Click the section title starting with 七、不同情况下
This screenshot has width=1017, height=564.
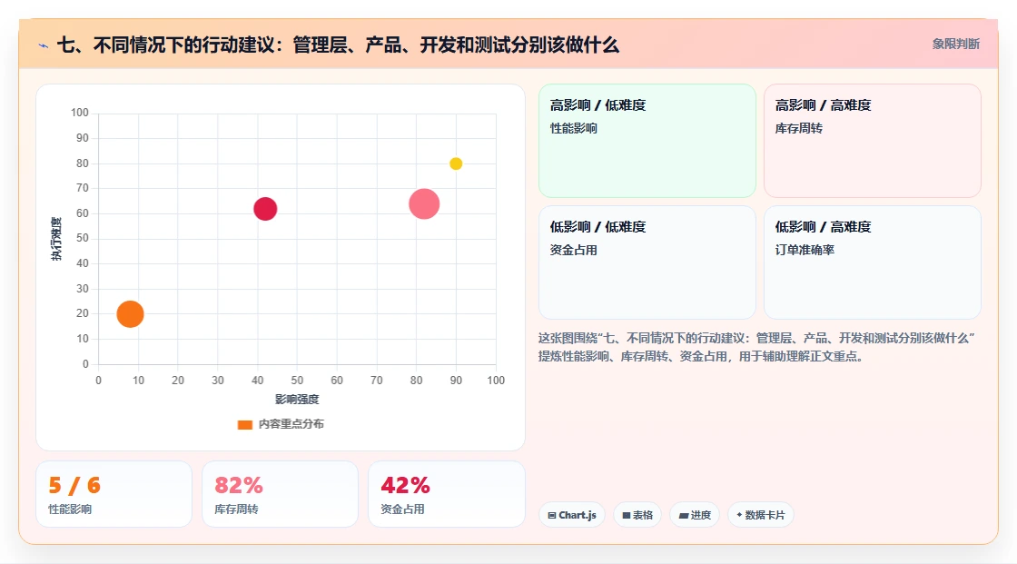[338, 45]
